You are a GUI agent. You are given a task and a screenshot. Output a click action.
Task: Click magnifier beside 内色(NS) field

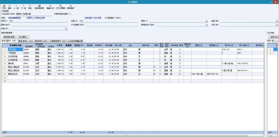click(x=277, y=25)
